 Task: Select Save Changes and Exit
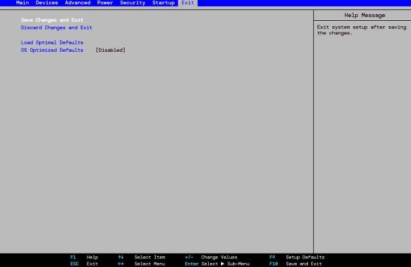52,20
